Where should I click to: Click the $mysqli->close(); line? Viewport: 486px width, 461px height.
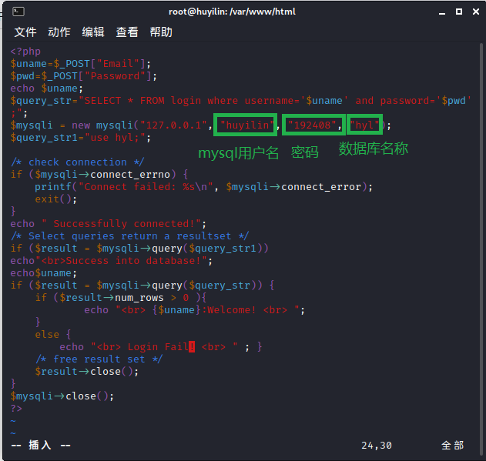pos(62,396)
